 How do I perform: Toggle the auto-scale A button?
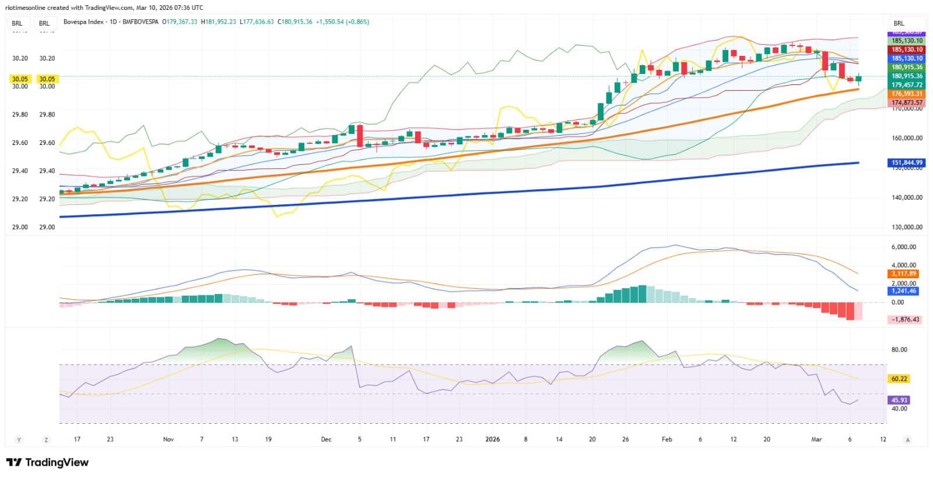pyautogui.click(x=908, y=440)
